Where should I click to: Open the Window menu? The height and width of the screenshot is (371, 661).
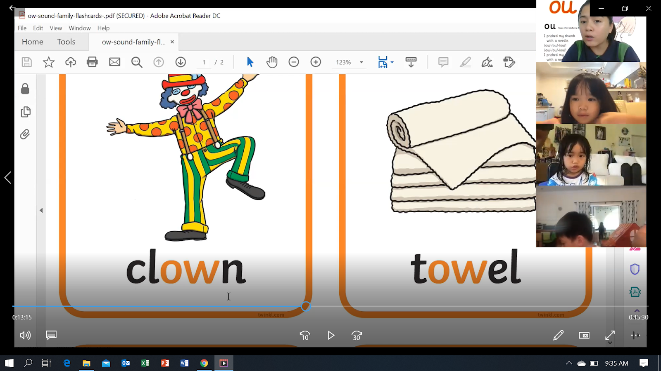pyautogui.click(x=80, y=28)
